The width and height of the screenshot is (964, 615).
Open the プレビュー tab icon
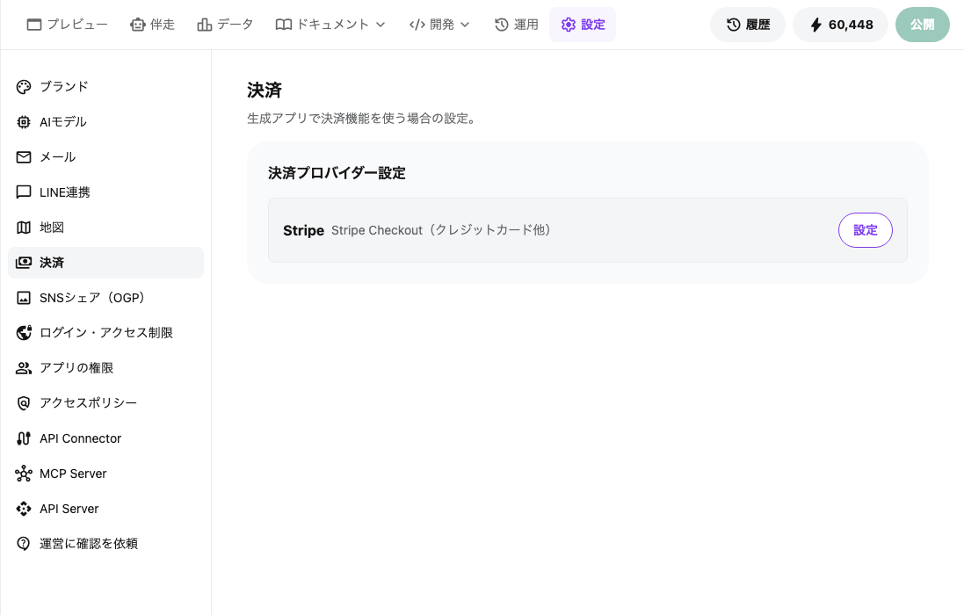pyautogui.click(x=34, y=25)
